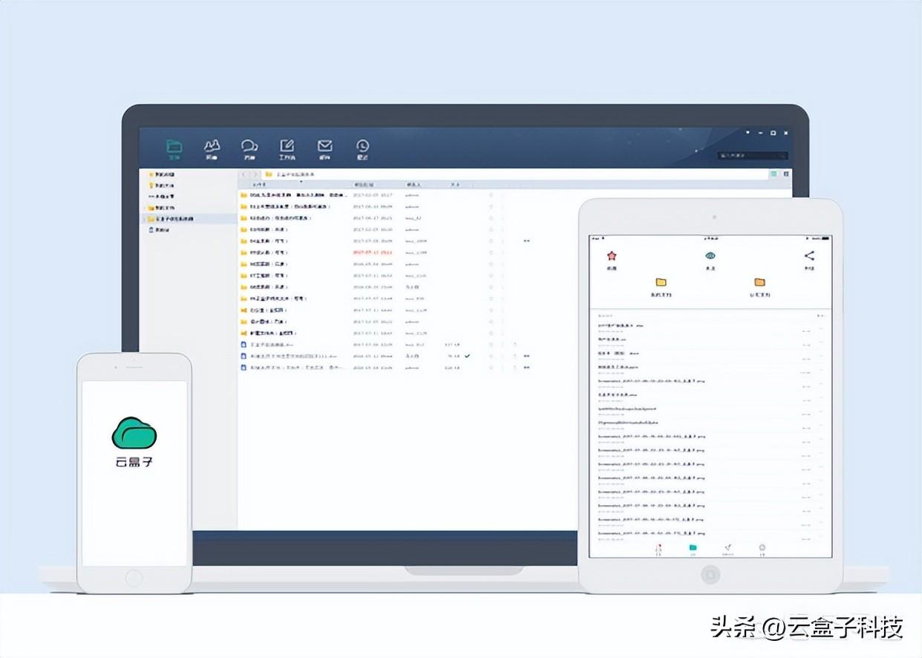922x658 pixels.
Task: Tap the share icon on tablet
Action: [x=809, y=256]
